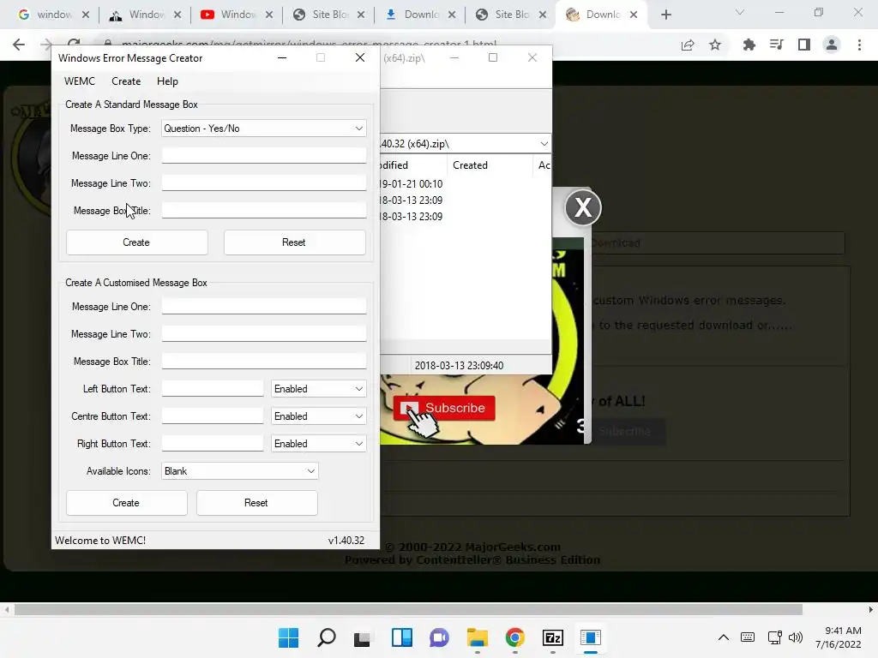The height and width of the screenshot is (658, 878).
Task: Click Reset in Standard Message Box section
Action: pos(295,242)
